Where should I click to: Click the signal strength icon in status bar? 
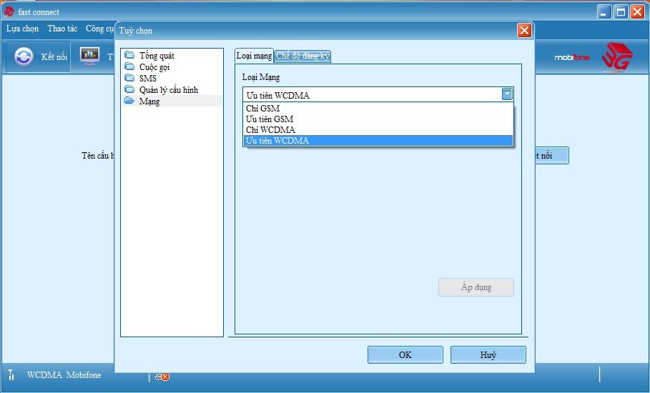pyautogui.click(x=11, y=375)
